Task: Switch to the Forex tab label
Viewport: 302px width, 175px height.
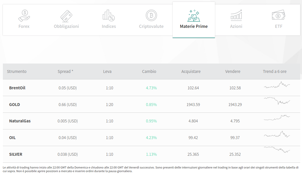Action: point(24,26)
